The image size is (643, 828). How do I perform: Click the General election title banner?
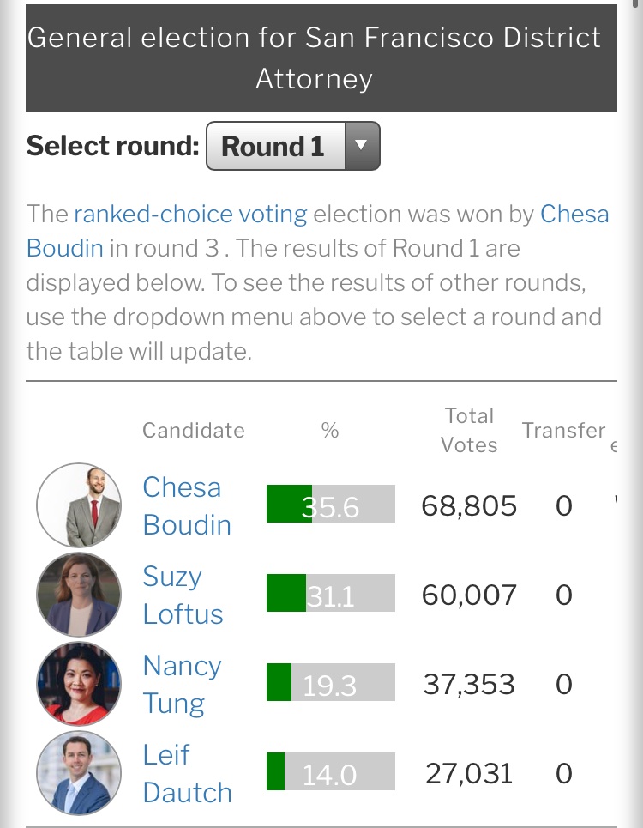[x=321, y=58]
